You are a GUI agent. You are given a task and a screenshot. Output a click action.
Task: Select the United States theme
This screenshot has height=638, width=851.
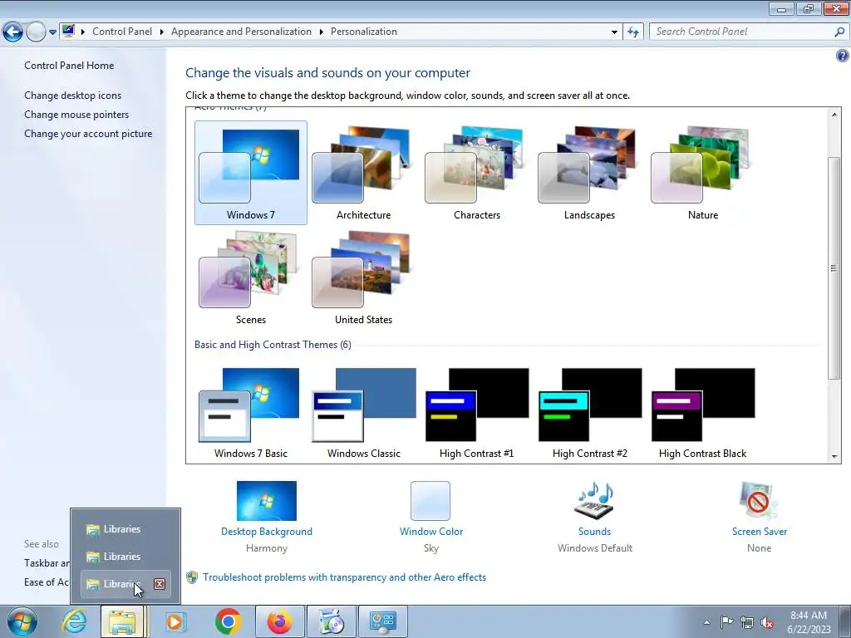[363, 277]
